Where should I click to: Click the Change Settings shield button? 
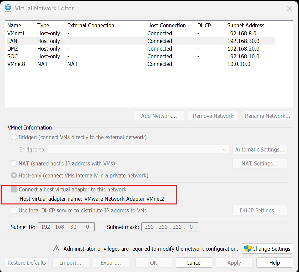point(267,249)
